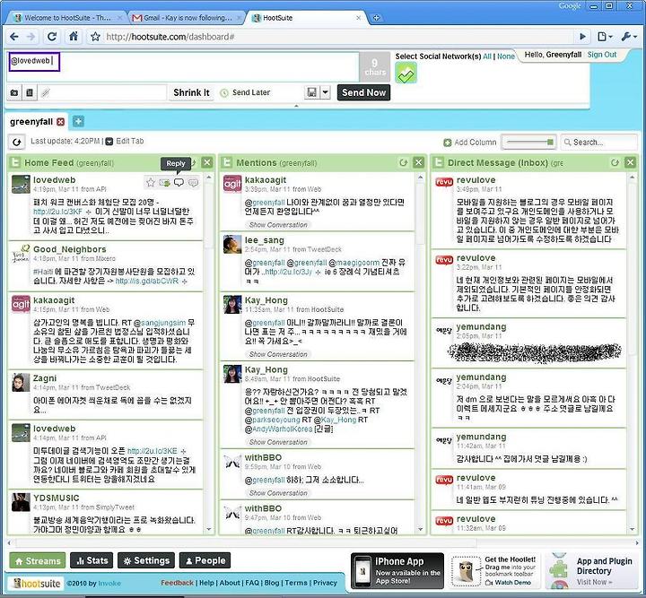The image size is (646, 598).
Task: Open the browser wrench menu
Action: (629, 37)
